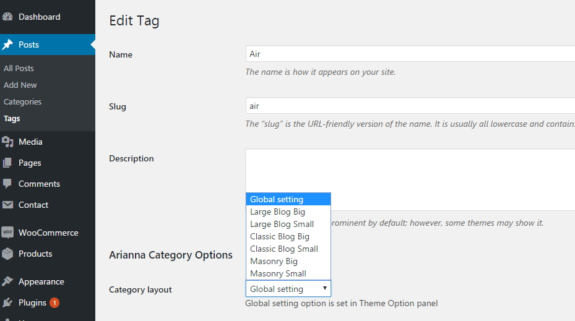The height and width of the screenshot is (321, 575).
Task: Click the Products box icon
Action: (x=7, y=254)
